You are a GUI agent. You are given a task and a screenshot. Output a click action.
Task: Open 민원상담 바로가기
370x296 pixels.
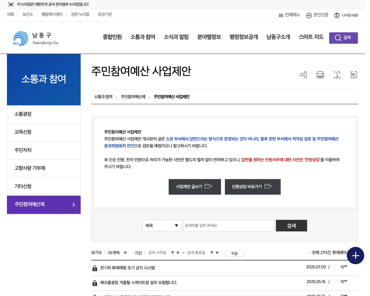pyautogui.click(x=252, y=187)
